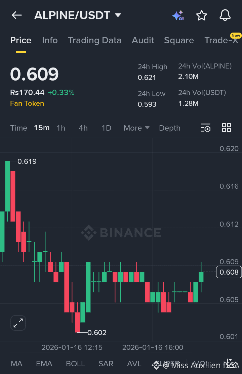The height and width of the screenshot is (374, 242).
Task: Click the 0.620 price axis label
Action: [229, 149]
